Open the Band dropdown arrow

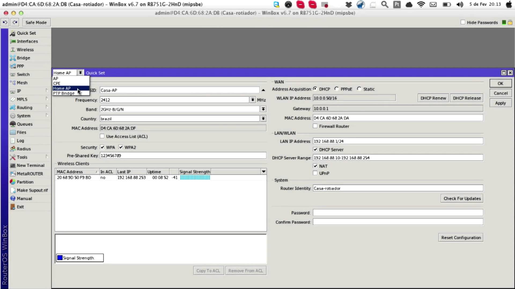[x=263, y=109]
